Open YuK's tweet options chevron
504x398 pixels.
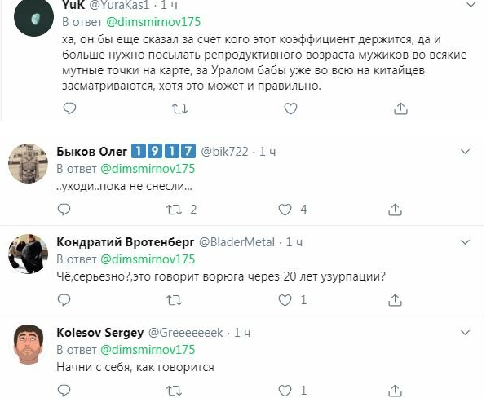471,5
